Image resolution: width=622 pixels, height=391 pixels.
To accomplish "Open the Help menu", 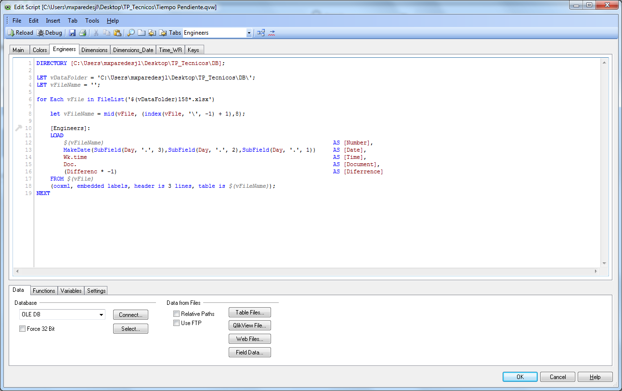I will 113,21.
